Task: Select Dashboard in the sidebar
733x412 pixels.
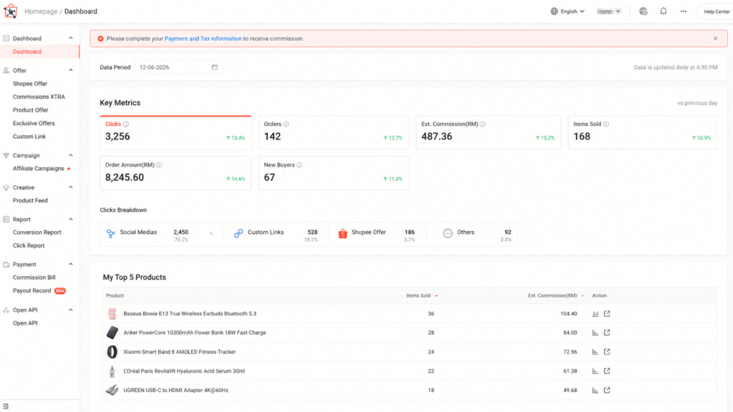Action: pyautogui.click(x=40, y=51)
